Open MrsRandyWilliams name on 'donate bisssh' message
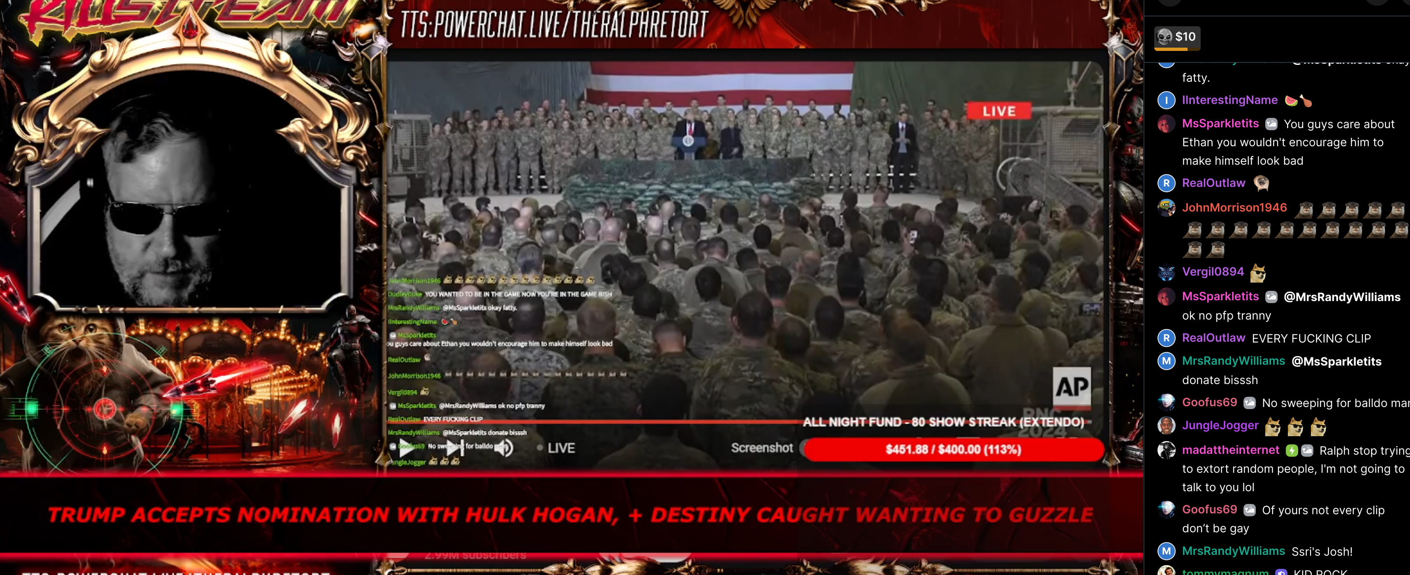1410x575 pixels. click(1233, 361)
